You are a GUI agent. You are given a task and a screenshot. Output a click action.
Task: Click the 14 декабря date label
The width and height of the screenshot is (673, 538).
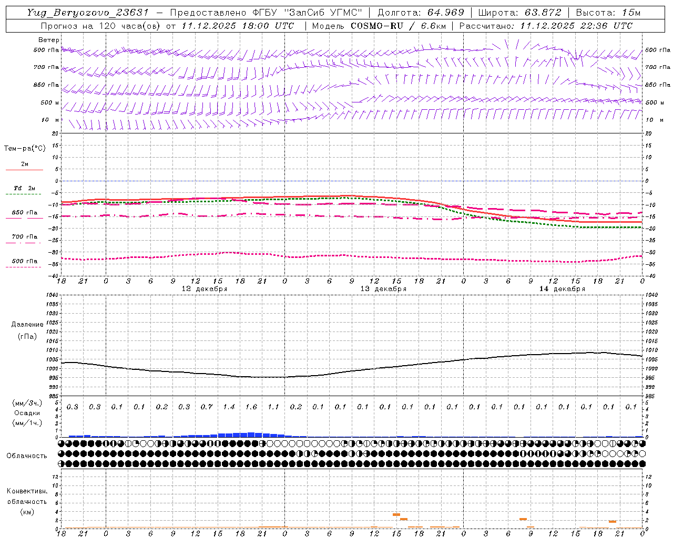pyautogui.click(x=562, y=289)
